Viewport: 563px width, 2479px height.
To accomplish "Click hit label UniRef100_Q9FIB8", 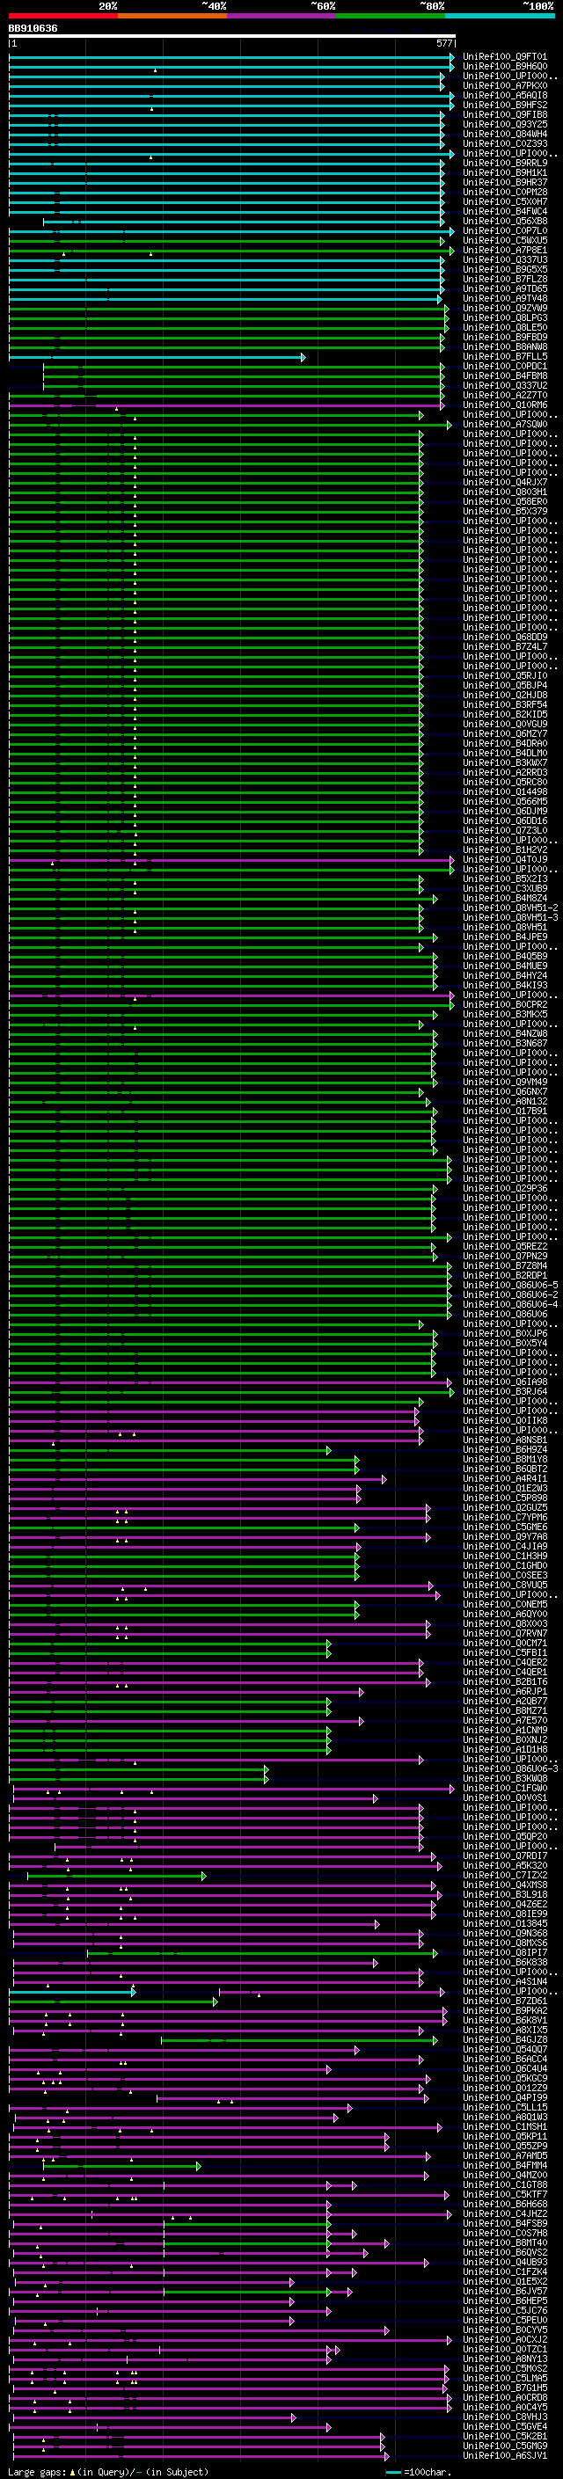I will pos(505,114).
